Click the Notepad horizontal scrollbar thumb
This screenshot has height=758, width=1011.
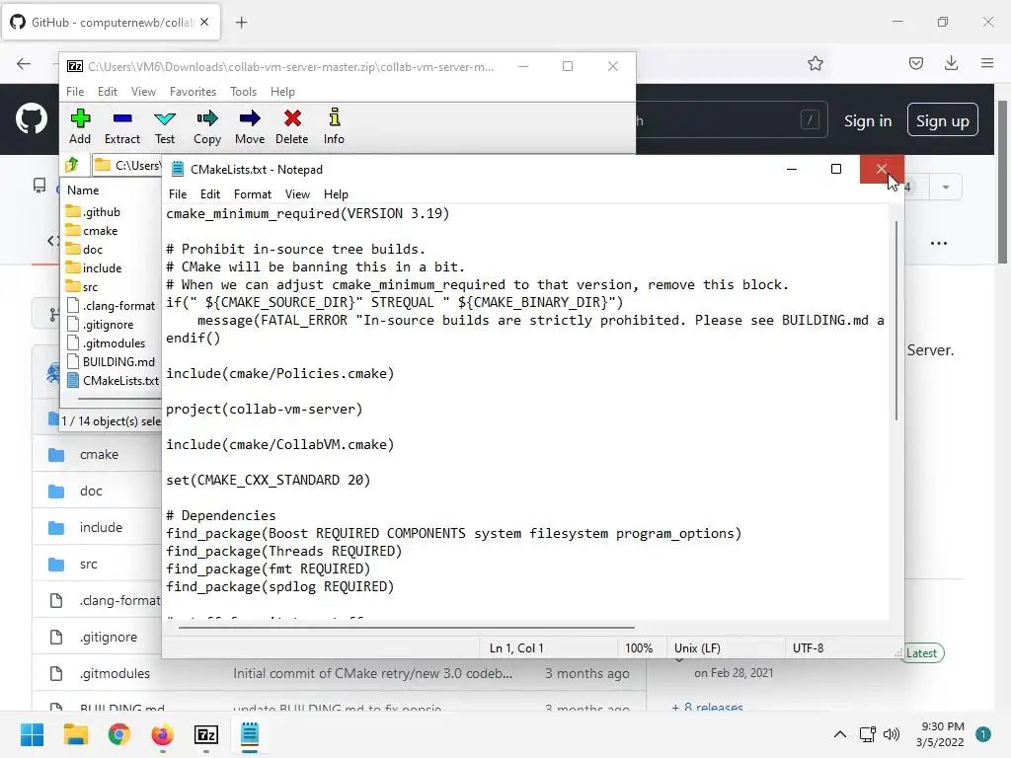407,627
